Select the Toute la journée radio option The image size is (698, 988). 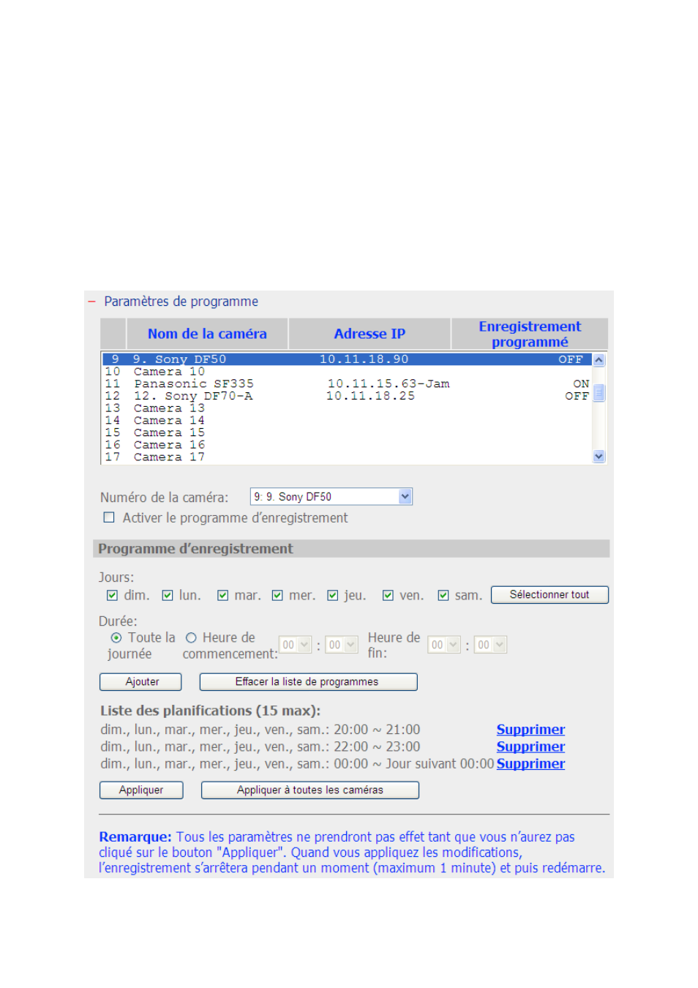coord(116,638)
